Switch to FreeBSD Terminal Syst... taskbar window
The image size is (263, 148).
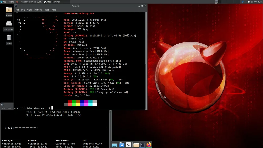pos(29,2)
